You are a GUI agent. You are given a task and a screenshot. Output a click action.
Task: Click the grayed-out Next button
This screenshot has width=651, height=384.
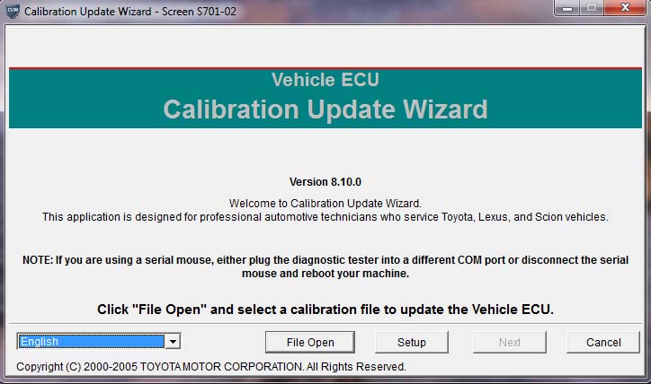pos(510,342)
